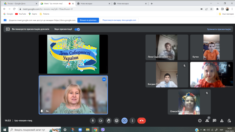This screenshot has height=132, width=235.
Task: Open the emoji reactions button
Action: (x=117, y=120)
